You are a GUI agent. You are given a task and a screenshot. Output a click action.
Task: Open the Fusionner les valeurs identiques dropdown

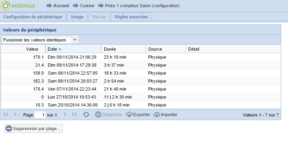tap(75, 39)
